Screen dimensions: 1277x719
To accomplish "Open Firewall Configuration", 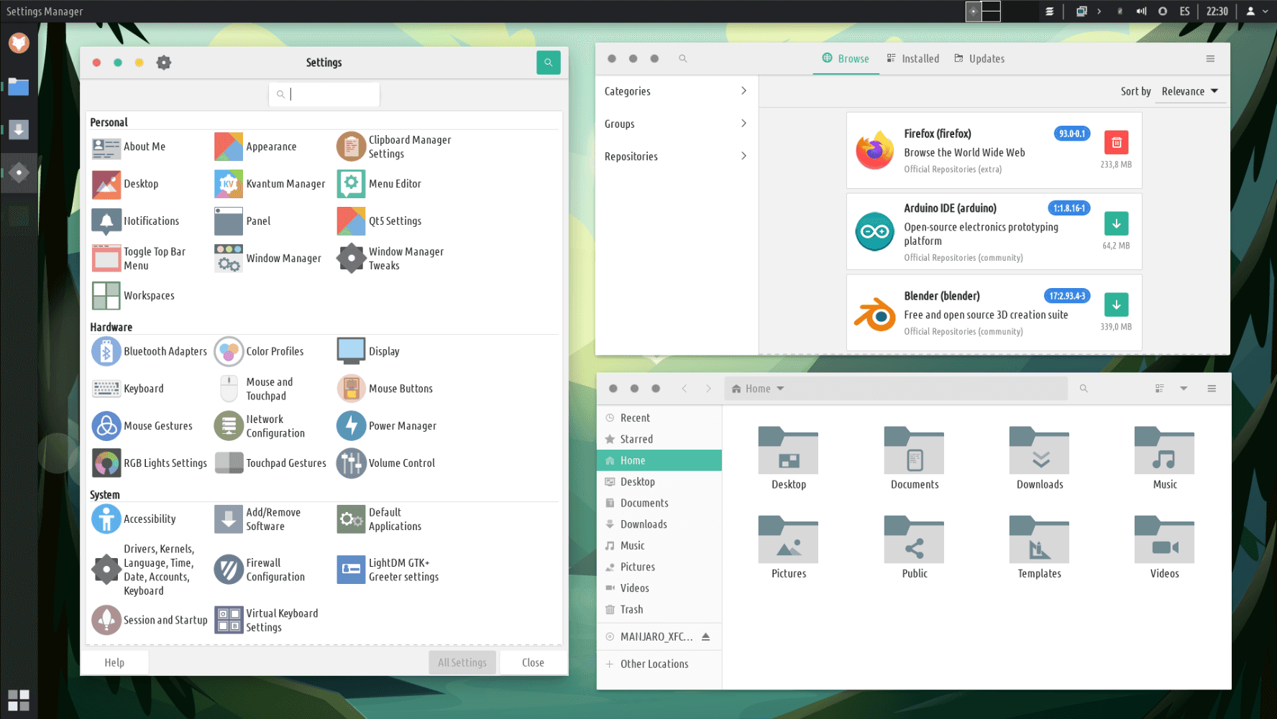I will [x=229, y=570].
